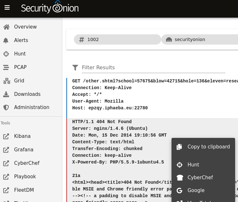Click the Tools section label

point(5,123)
